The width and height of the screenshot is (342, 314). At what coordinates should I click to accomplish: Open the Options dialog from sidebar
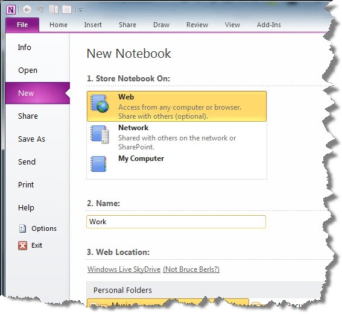coord(37,228)
